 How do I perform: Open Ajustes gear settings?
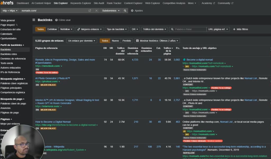point(137,11)
